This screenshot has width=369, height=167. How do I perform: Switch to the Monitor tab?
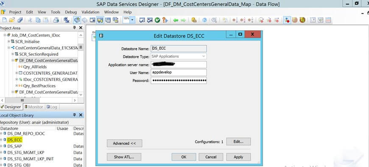tap(34, 107)
